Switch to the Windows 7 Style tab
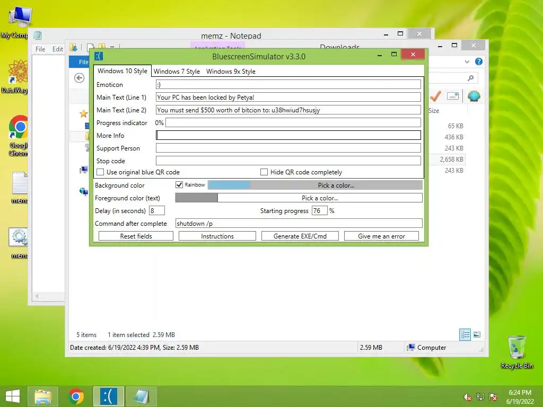Image resolution: width=543 pixels, height=407 pixels. (177, 72)
